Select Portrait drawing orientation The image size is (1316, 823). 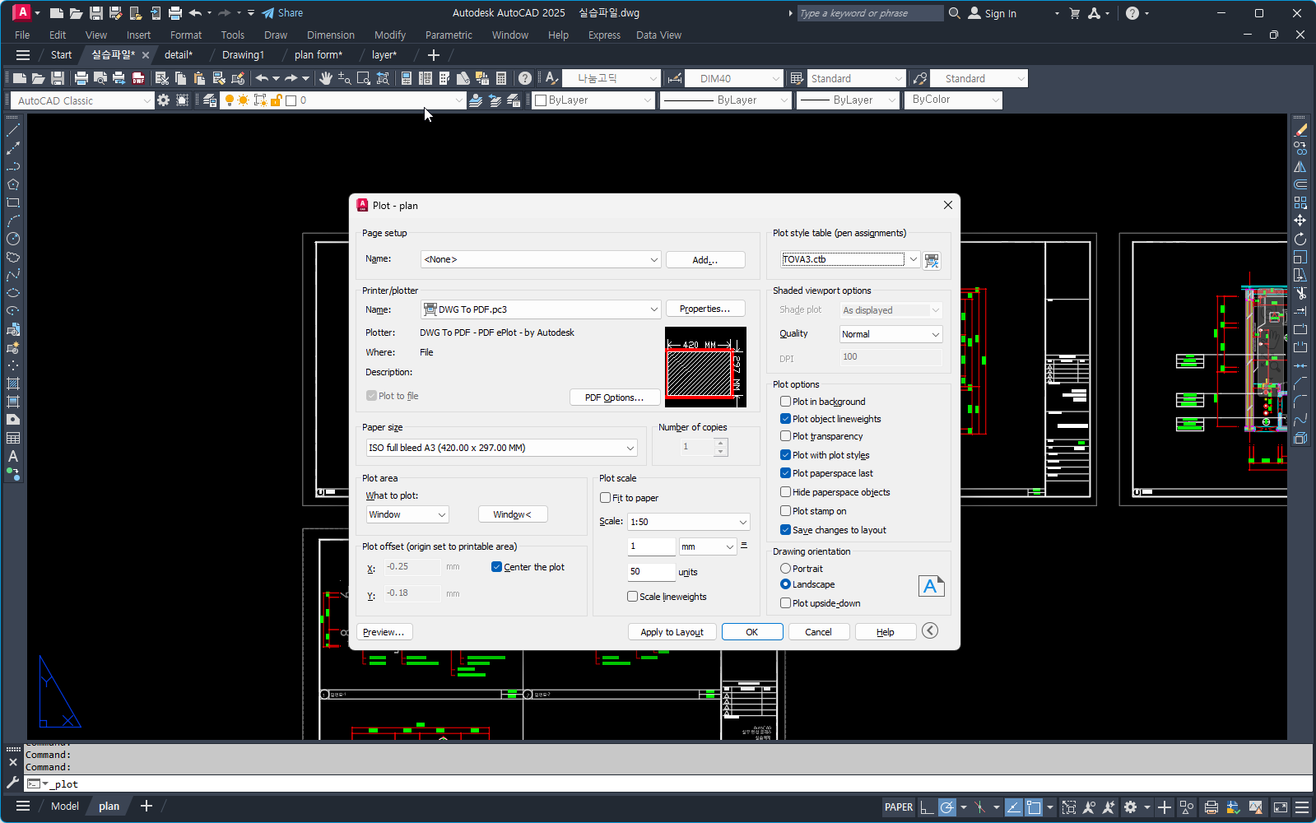[785, 569]
